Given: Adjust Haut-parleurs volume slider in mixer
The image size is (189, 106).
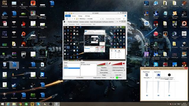Looking at the screenshot, I should [x=147, y=87].
